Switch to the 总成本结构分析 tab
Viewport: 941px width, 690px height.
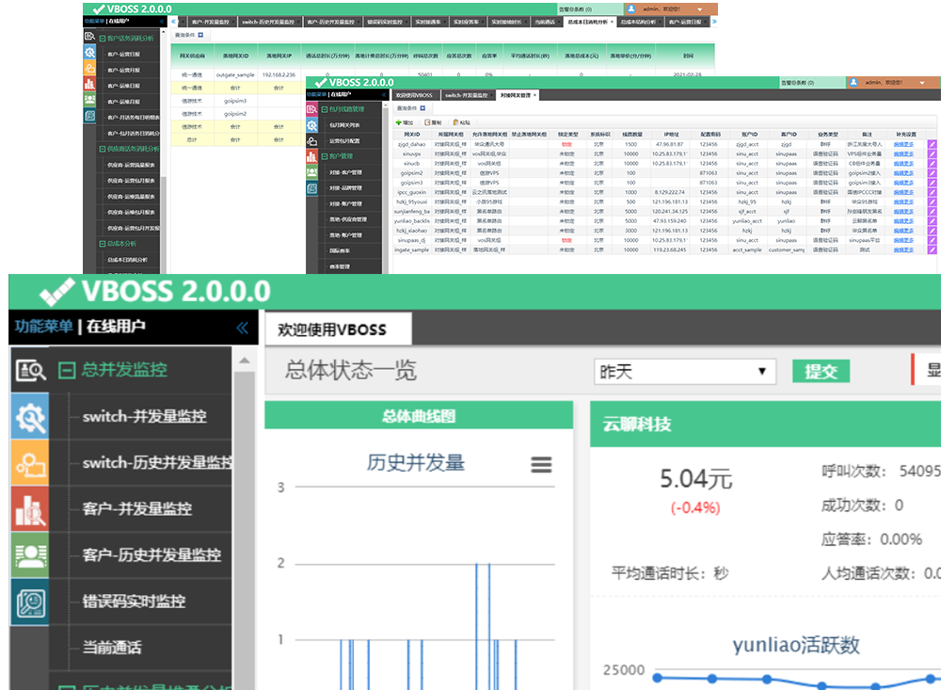639,23
